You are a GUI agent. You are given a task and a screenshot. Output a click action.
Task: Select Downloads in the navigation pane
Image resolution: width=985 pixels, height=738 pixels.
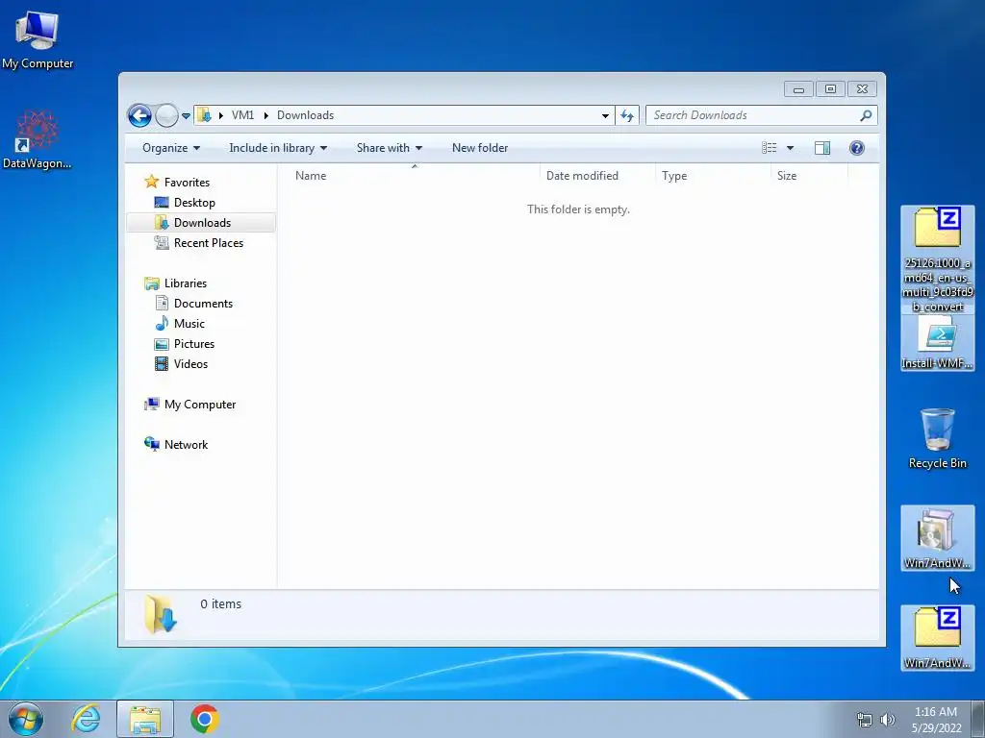pyautogui.click(x=201, y=223)
